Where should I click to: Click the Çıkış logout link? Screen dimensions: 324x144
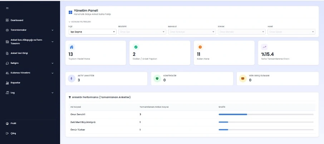click(13, 133)
